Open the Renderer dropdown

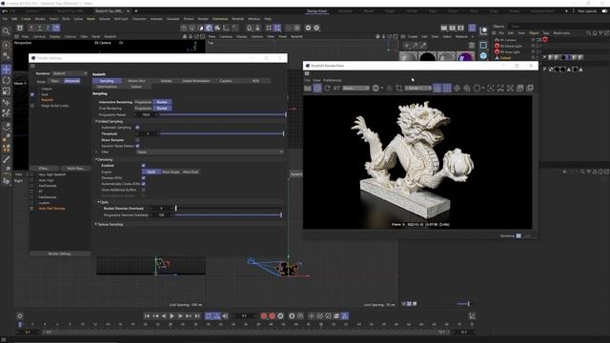click(x=70, y=73)
